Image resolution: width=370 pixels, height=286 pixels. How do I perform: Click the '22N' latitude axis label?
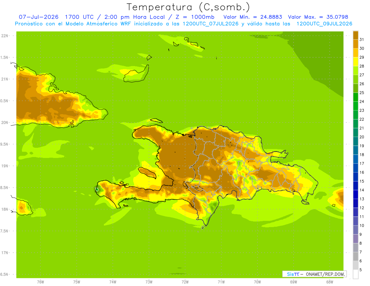coord(4,36)
